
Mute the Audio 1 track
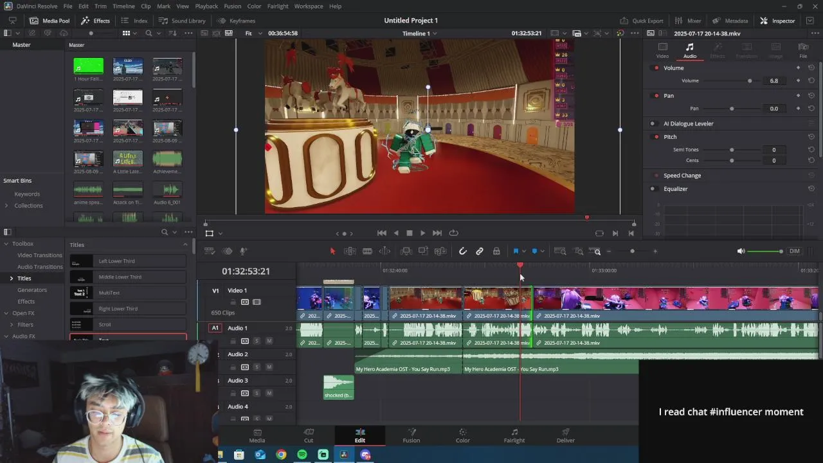click(x=269, y=341)
